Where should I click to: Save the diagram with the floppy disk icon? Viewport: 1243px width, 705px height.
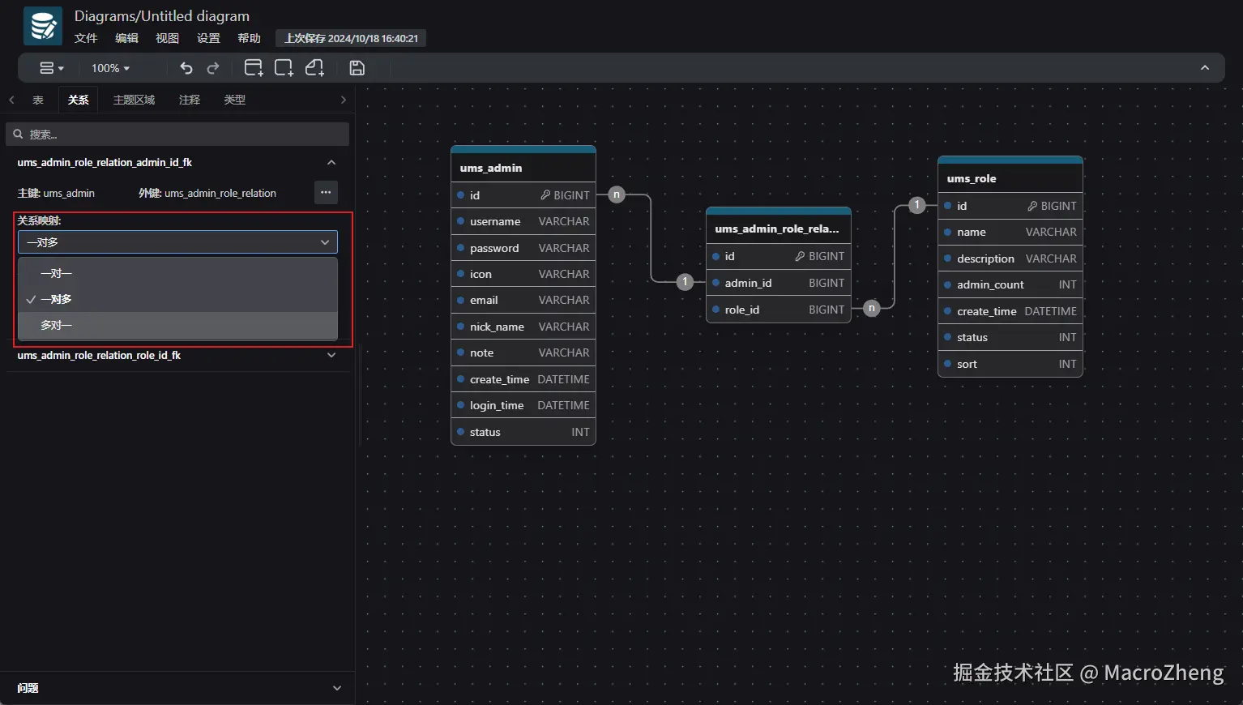pyautogui.click(x=357, y=68)
